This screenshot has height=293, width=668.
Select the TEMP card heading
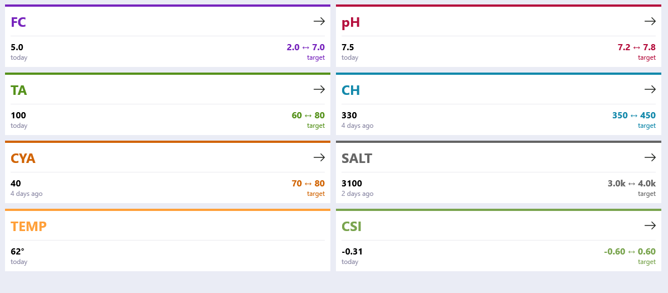coord(28,226)
